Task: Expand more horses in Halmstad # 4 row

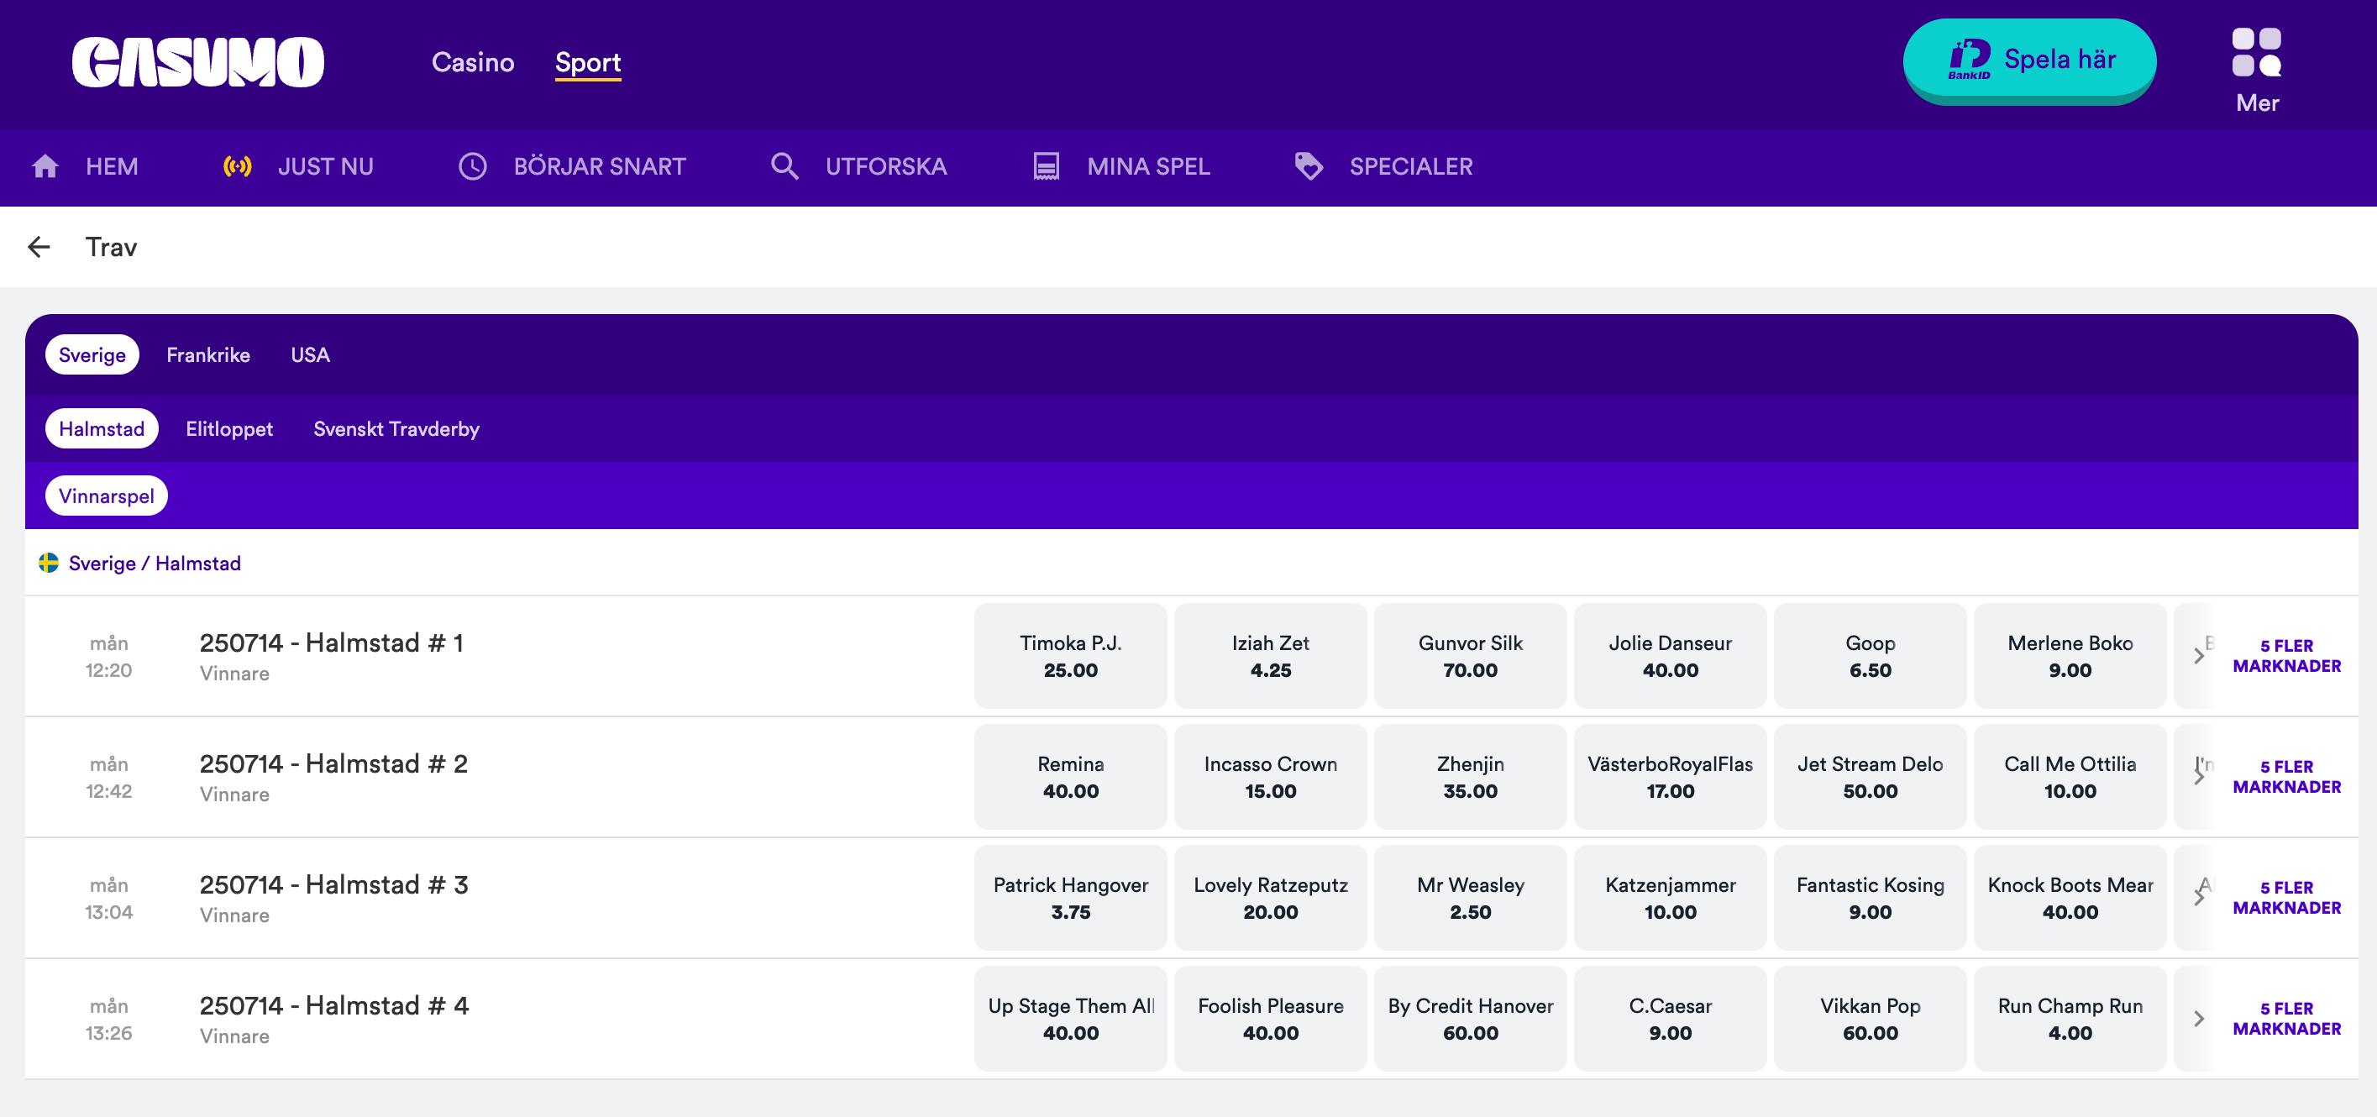Action: coord(2198,1020)
